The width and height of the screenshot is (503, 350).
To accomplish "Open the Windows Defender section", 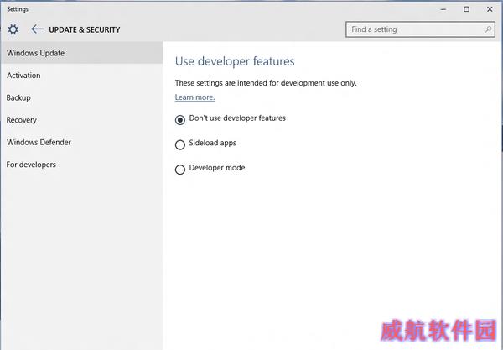I will click(x=82, y=142).
